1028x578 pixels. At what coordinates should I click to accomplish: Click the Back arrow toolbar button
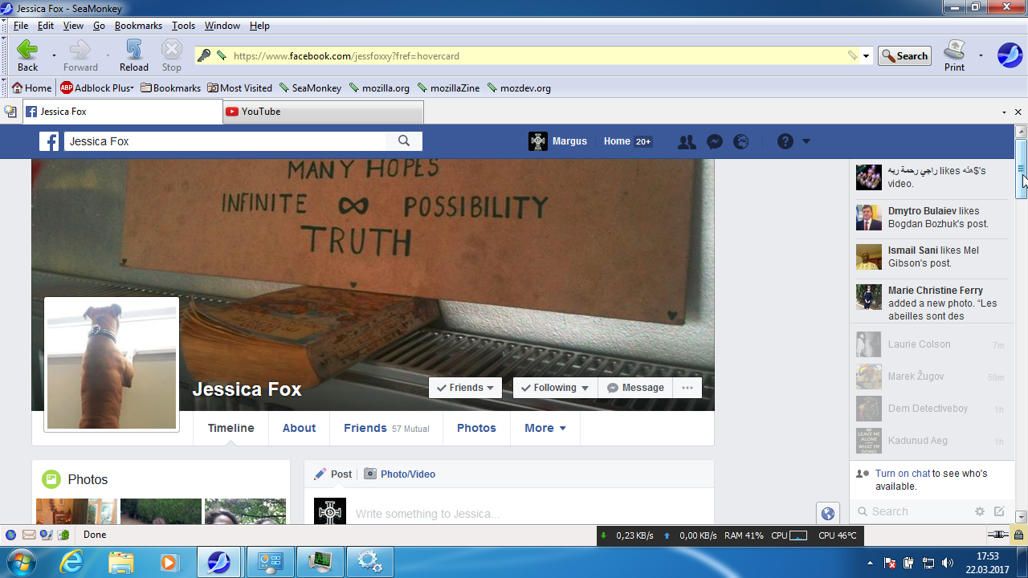27,55
